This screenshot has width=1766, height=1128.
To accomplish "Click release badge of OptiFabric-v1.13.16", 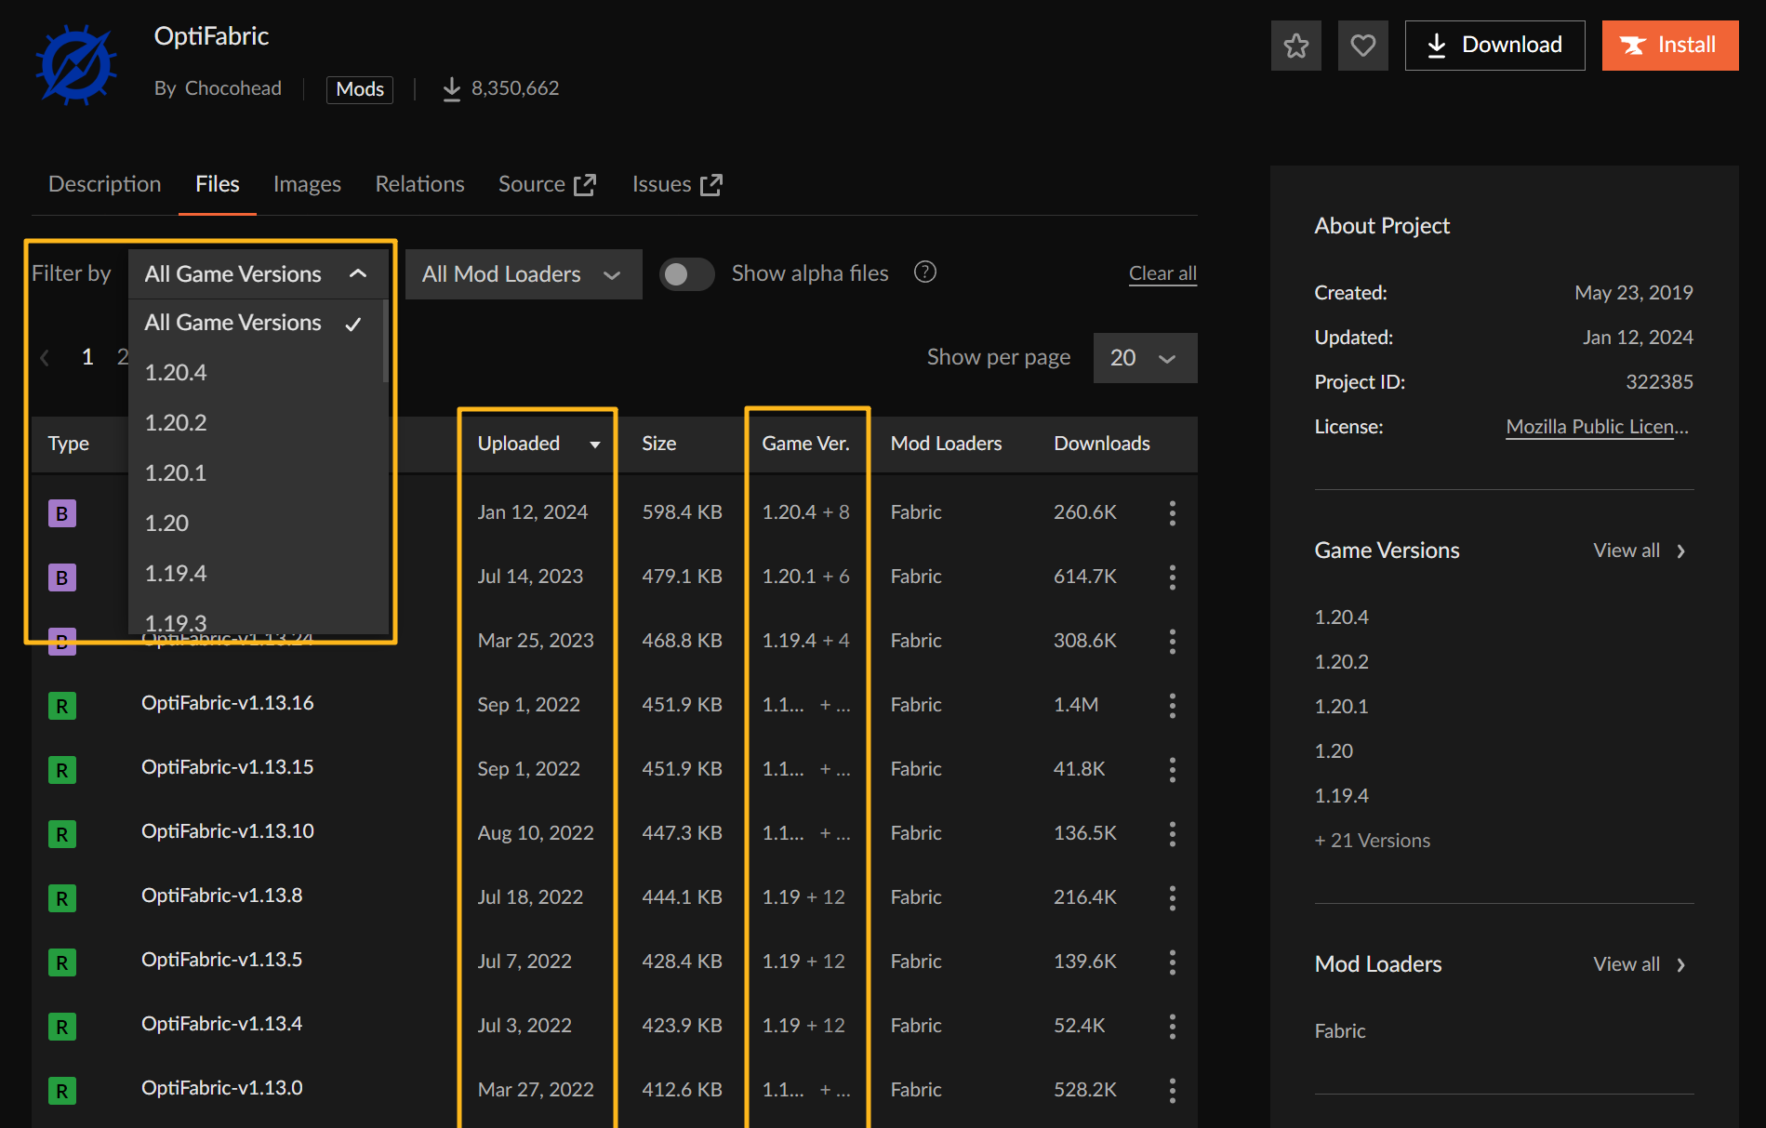I will coord(62,706).
